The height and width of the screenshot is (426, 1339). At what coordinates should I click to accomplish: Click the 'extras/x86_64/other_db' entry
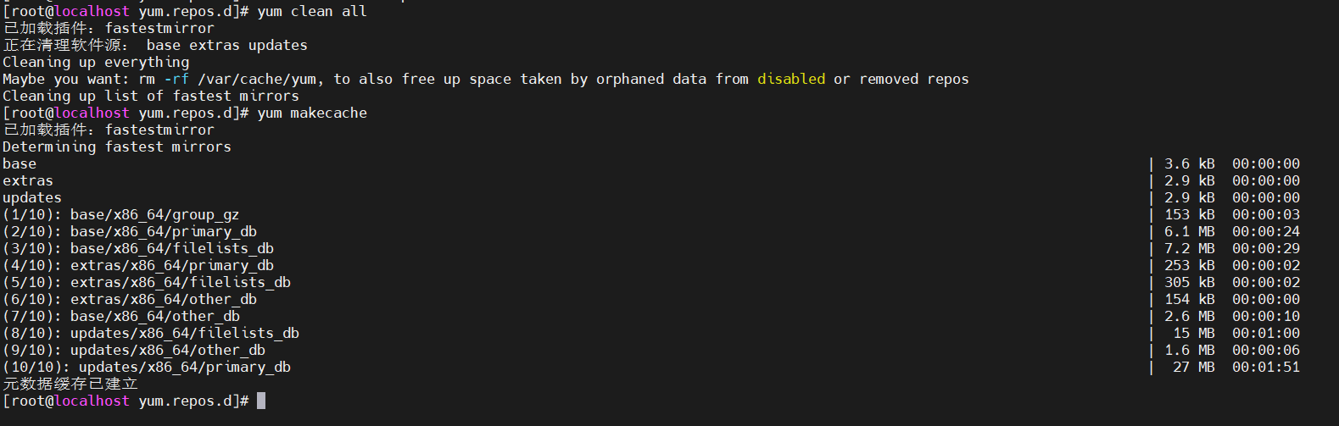coord(163,299)
